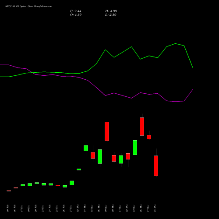219x219 pixels.
Task: Select the 13 Mar date label
Action: click(x=134, y=208)
